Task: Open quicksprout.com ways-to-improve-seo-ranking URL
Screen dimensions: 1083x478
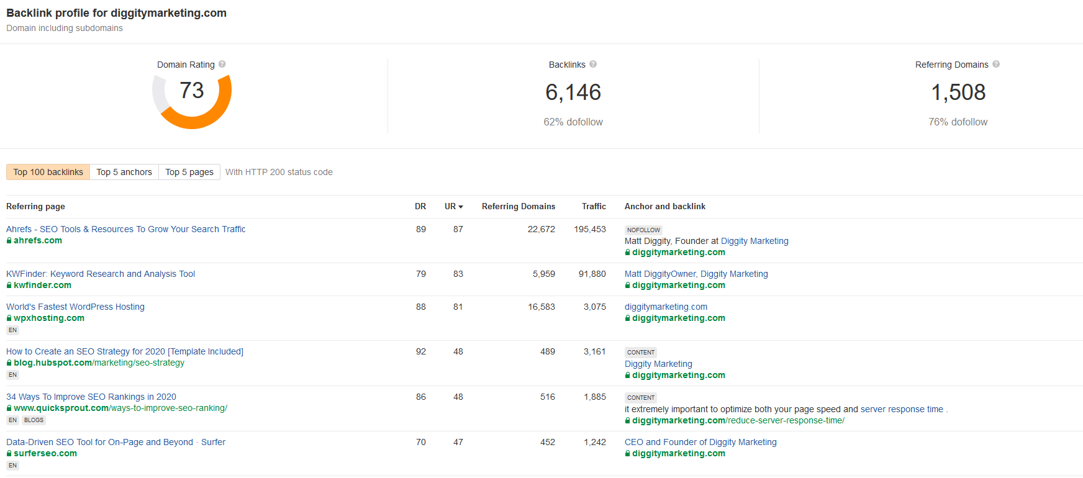Action: point(120,408)
